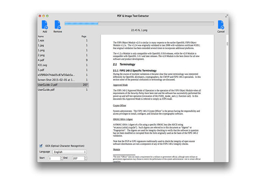Select the Screen Shot 2015-02-05 file
Screen dimensions: 266x185
click(63, 80)
